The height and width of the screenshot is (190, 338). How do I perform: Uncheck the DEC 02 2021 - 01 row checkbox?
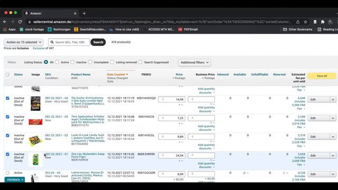point(7,154)
